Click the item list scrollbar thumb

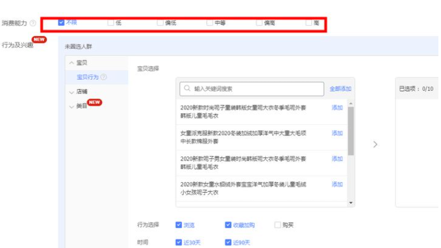coord(351,131)
